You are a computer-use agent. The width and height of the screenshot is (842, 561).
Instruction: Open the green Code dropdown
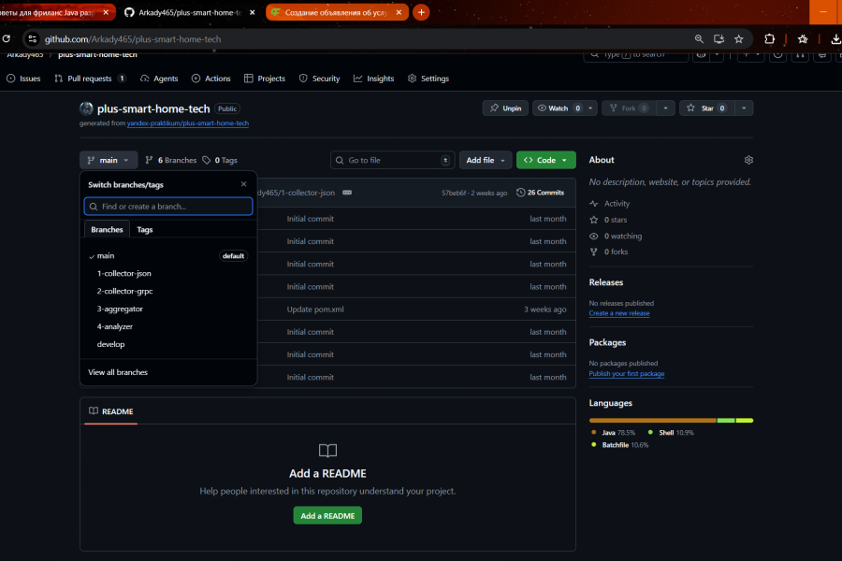click(x=546, y=160)
